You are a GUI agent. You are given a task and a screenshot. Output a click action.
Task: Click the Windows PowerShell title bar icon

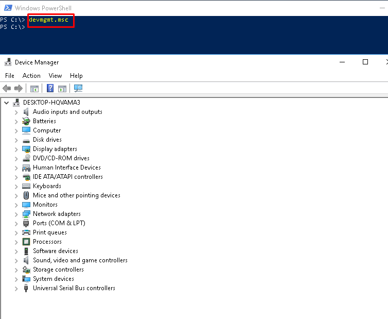8,8
